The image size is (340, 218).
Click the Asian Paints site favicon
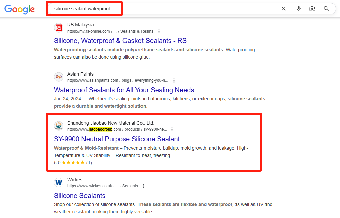(x=59, y=77)
